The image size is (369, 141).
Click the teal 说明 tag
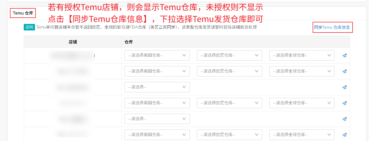(29, 27)
